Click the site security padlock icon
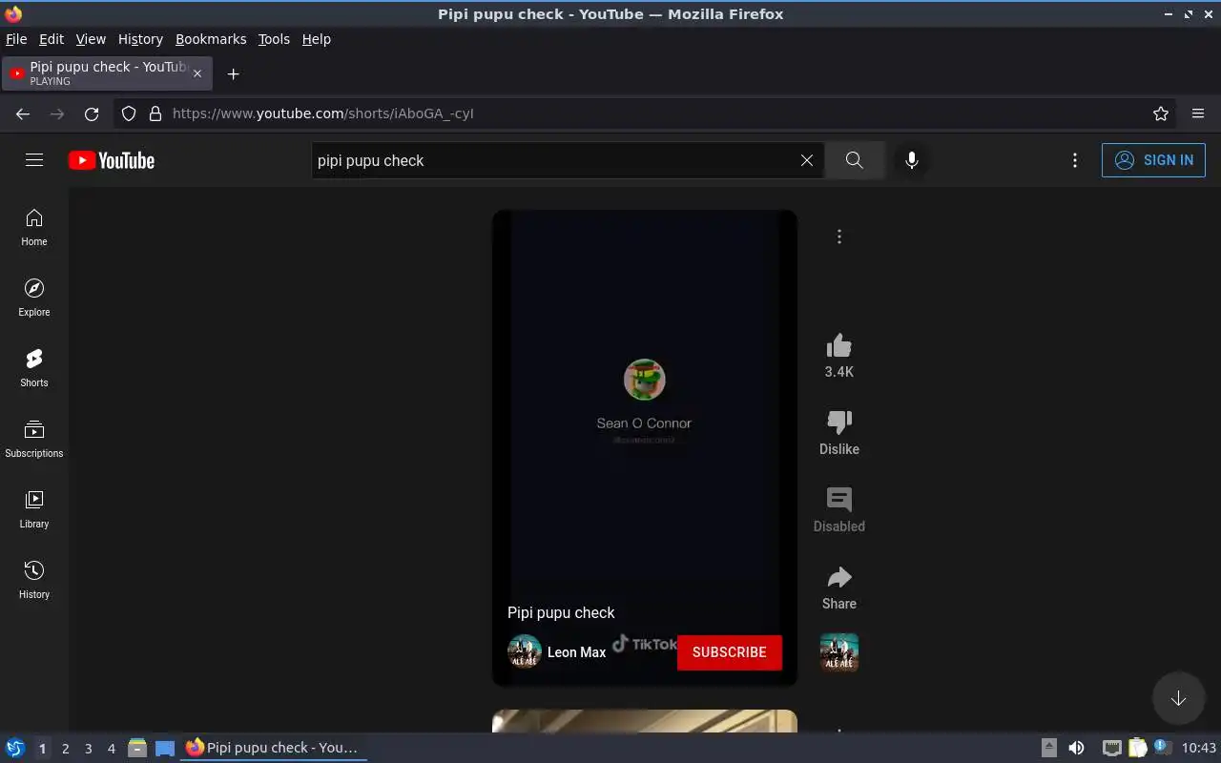 point(155,113)
